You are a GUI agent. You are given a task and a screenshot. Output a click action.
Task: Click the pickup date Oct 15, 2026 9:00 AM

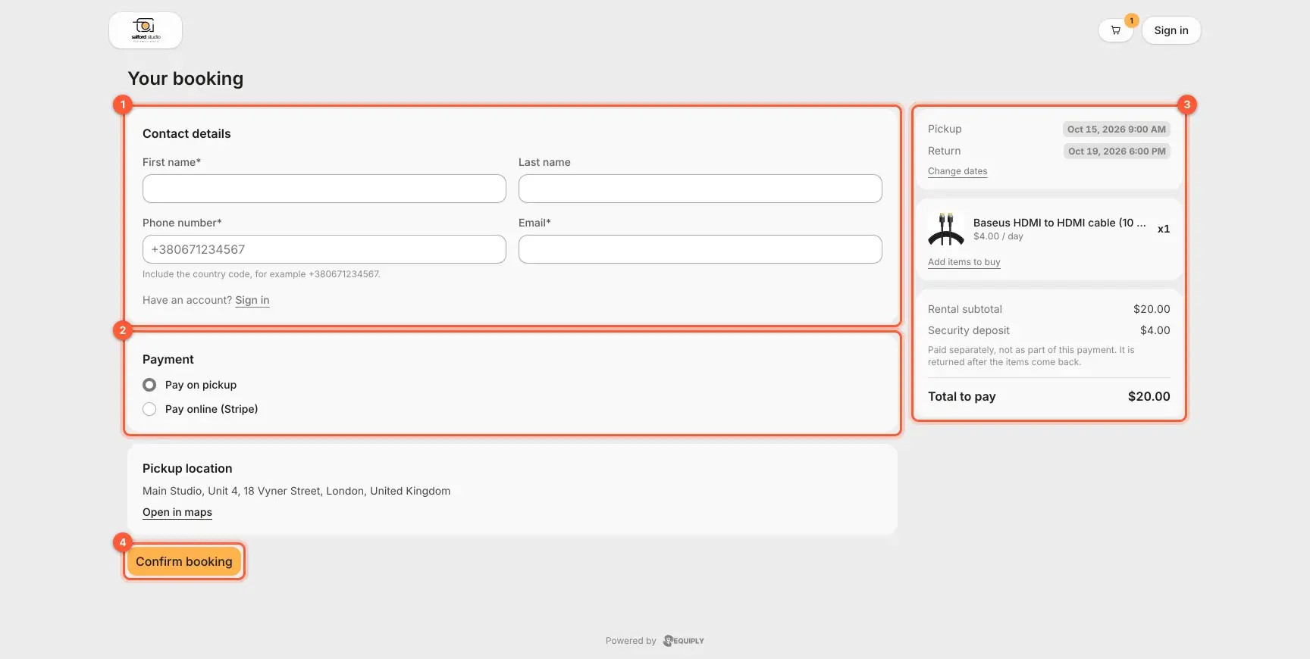(1117, 130)
